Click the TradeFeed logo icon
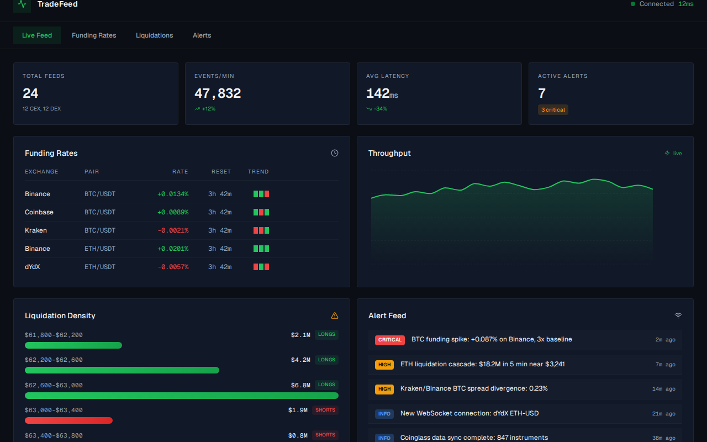 click(x=22, y=6)
